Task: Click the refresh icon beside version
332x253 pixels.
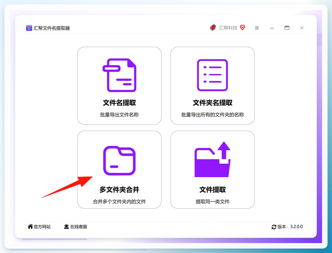Action: (274, 227)
